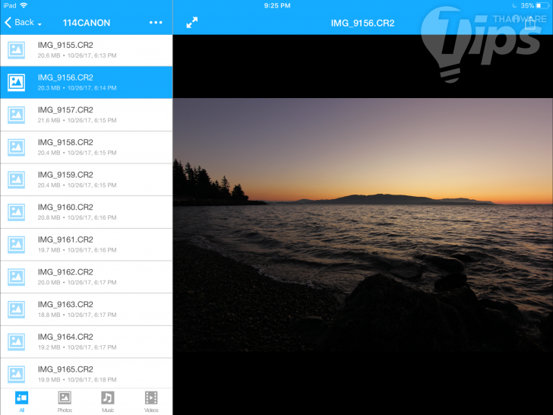
Task: Click details '19.9 MB • 10/26/17, 6:18 PM'
Action: (77, 380)
